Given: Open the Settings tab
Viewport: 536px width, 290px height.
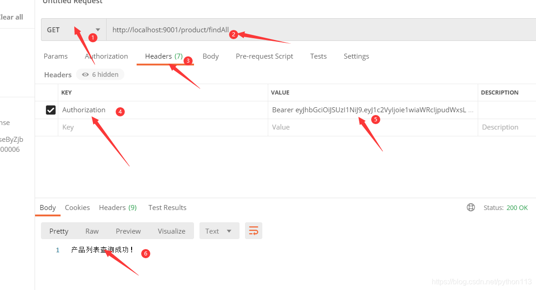Looking at the screenshot, I should tap(356, 56).
